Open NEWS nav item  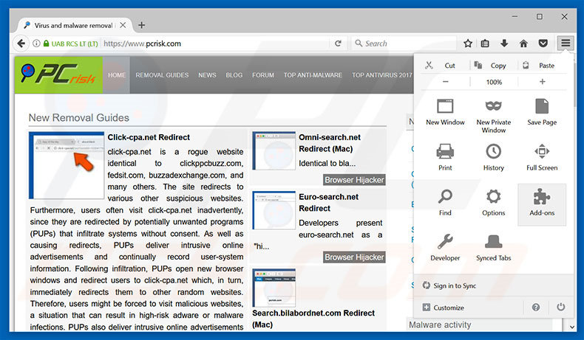coord(207,75)
